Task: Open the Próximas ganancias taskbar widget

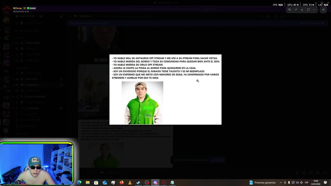Action: click(x=262, y=183)
